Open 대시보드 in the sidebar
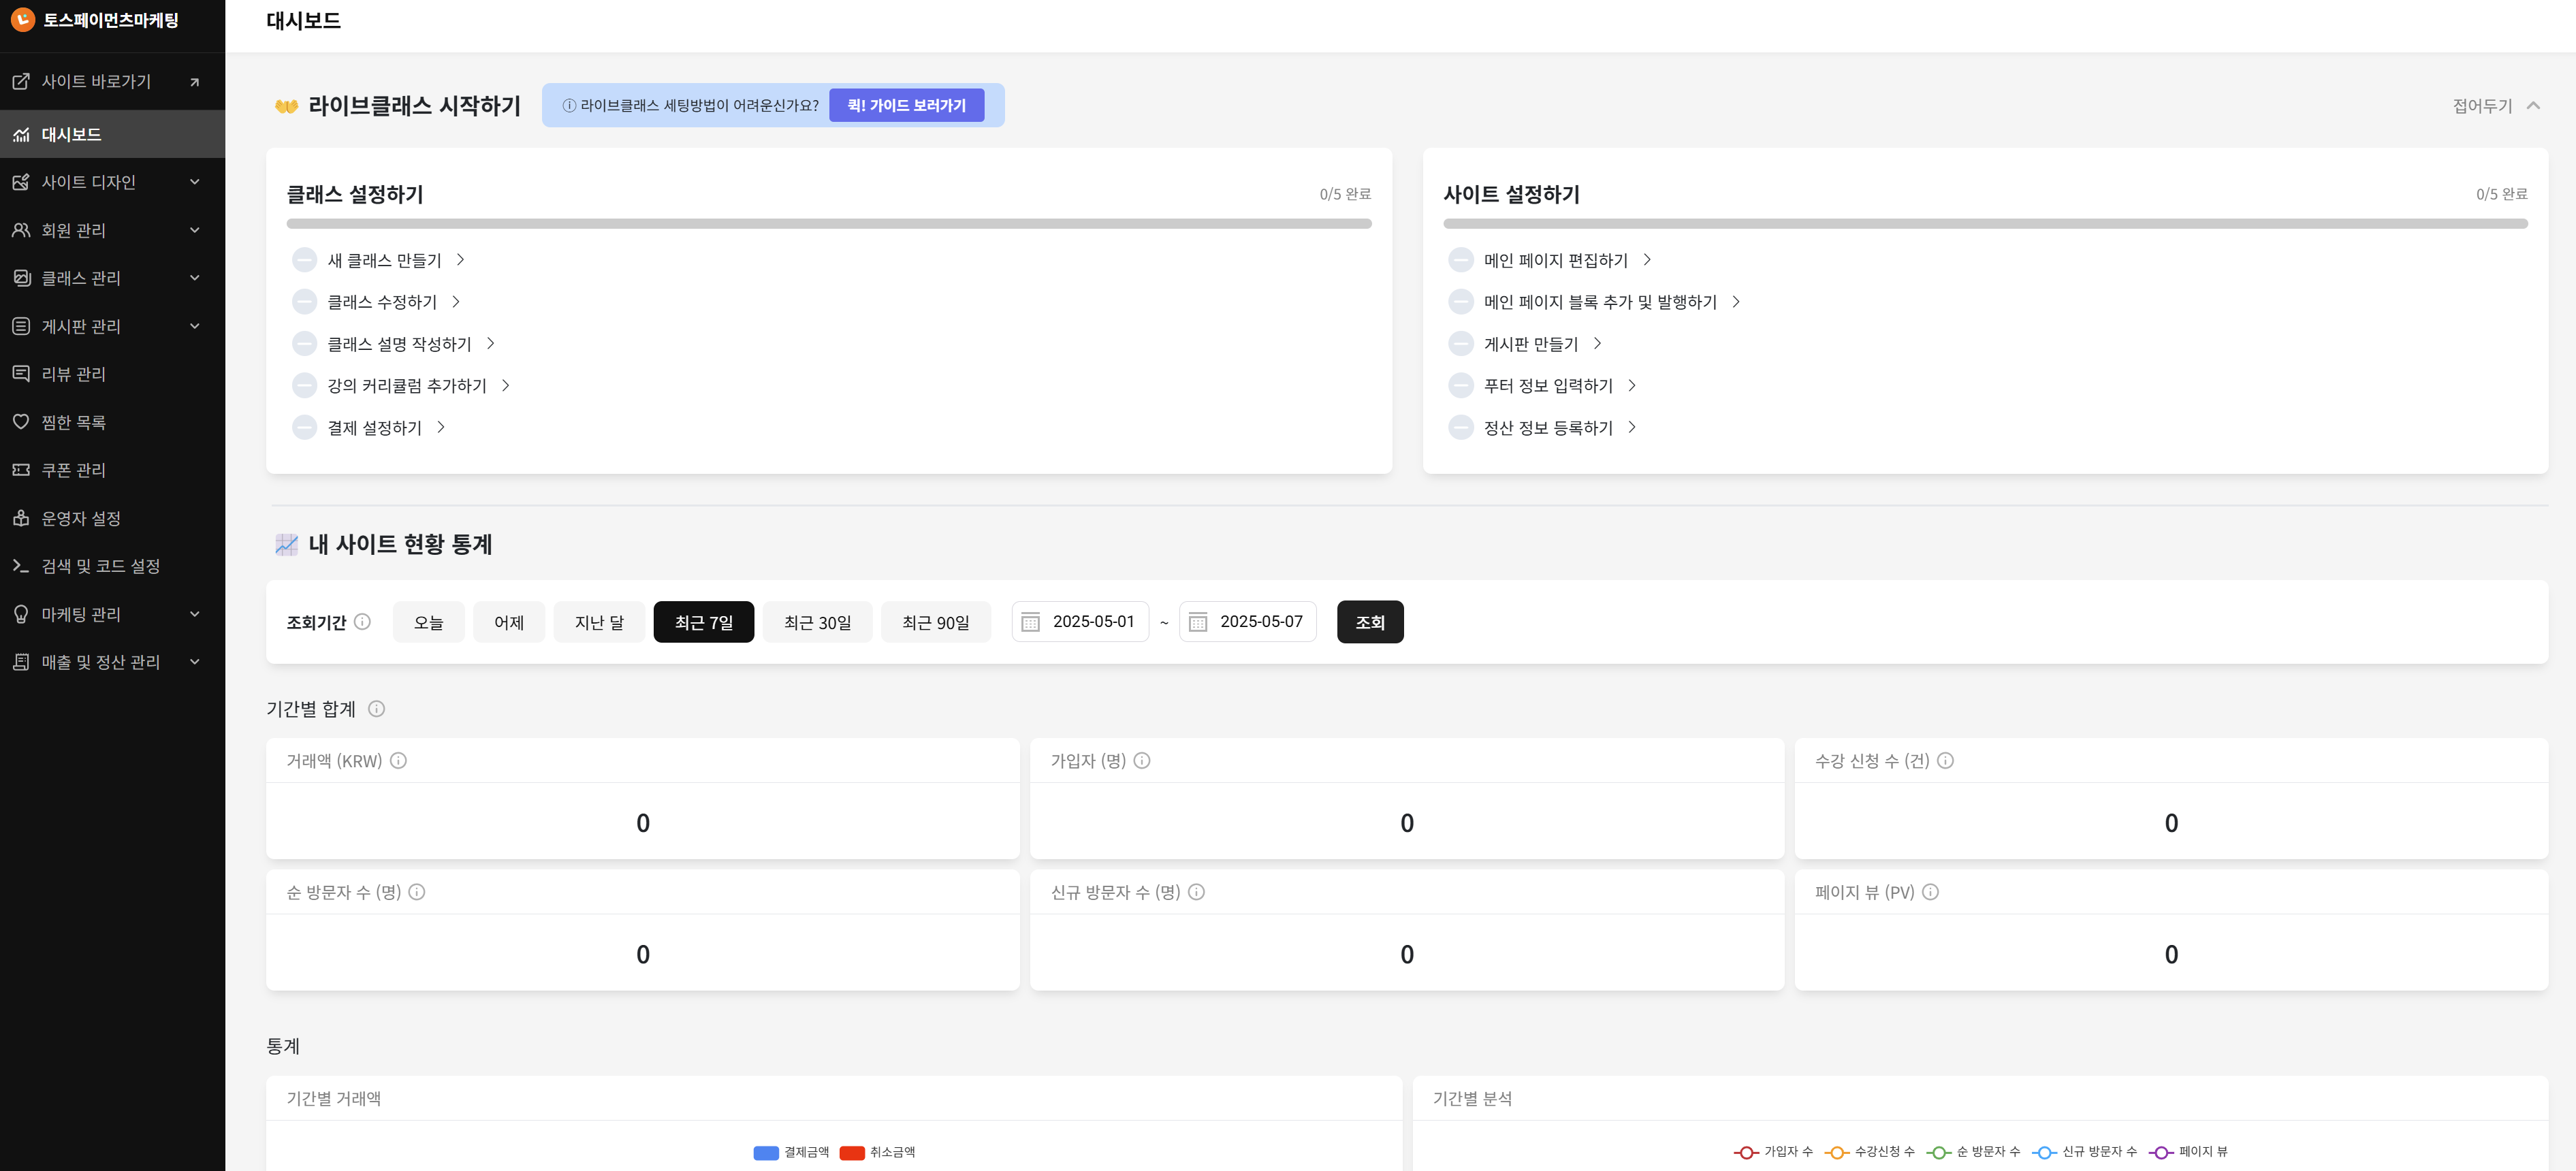 click(72, 134)
